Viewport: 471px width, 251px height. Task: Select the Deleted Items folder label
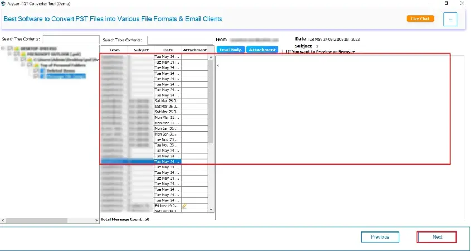click(61, 71)
